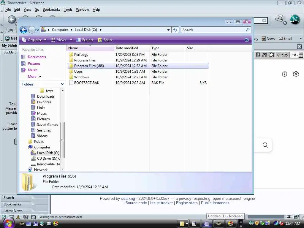
Task: Click the security shield tray icon
Action: click(257, 223)
